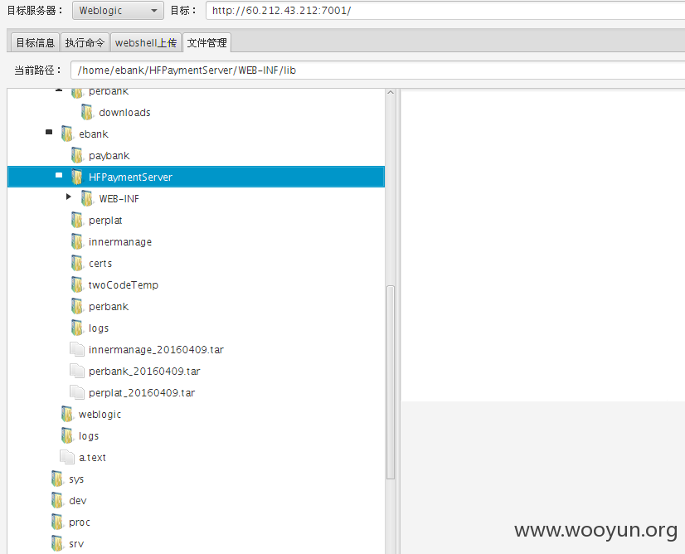Click the HFPaymentServer folder icon

pyautogui.click(x=77, y=177)
